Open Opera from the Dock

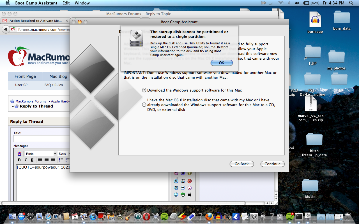point(146,216)
